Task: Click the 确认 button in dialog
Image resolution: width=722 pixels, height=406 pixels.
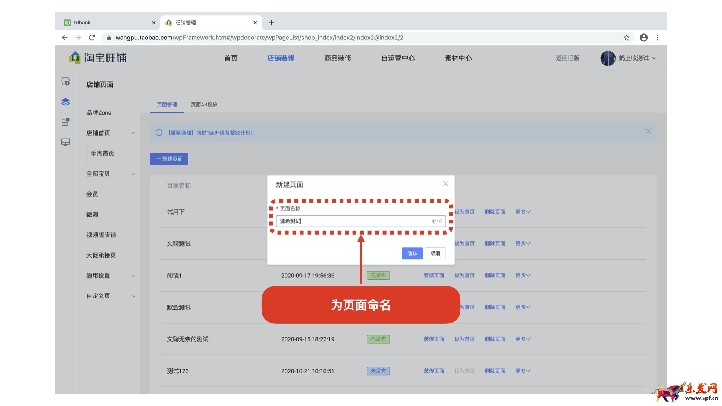Action: pos(412,253)
